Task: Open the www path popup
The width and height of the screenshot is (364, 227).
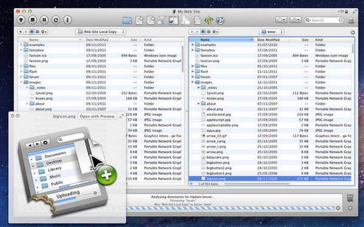Action: [272, 31]
